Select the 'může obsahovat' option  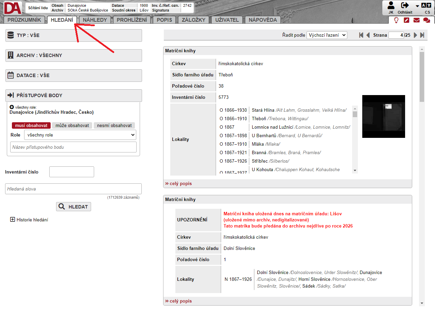72,125
